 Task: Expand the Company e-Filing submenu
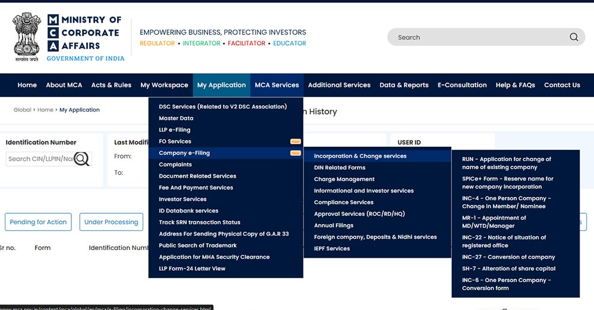[x=184, y=153]
